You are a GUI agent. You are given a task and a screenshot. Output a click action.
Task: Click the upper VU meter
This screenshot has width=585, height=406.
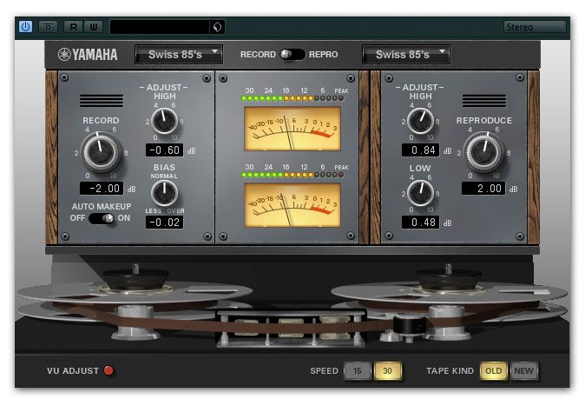[292, 129]
